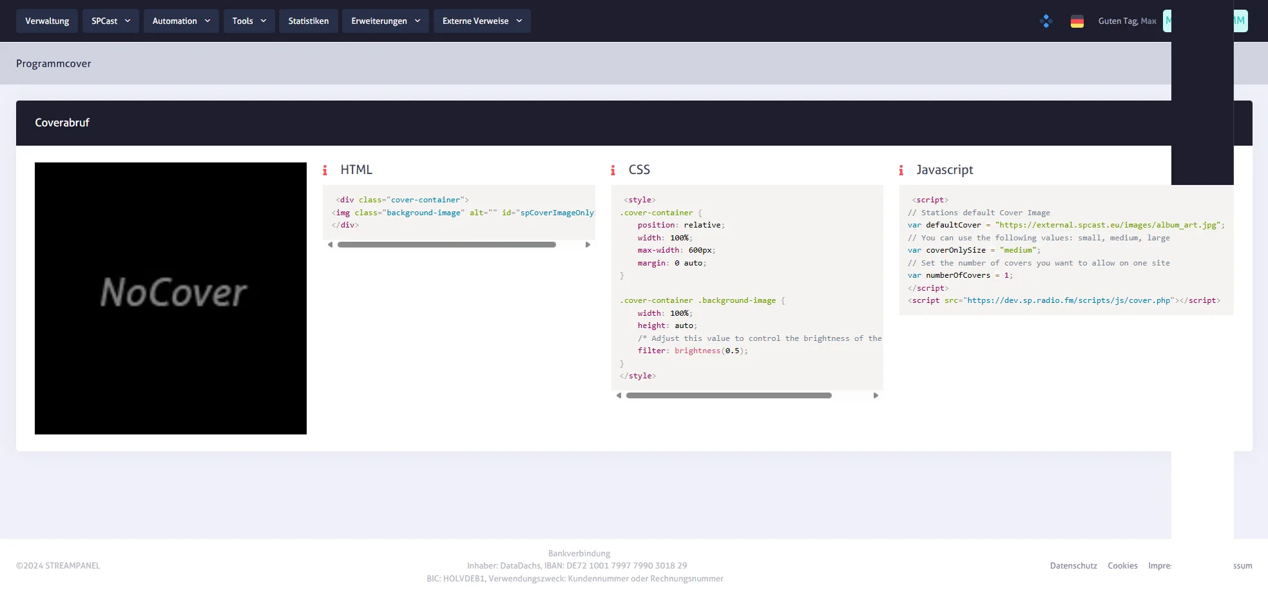Click the Javascript code snippet block
Image resolution: width=1268 pixels, height=593 pixels.
coord(1066,250)
